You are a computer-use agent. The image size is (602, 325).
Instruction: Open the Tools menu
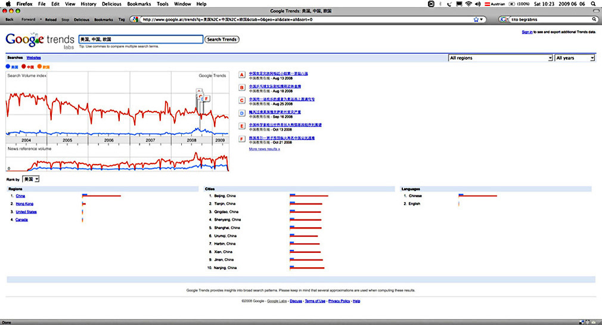[163, 4]
